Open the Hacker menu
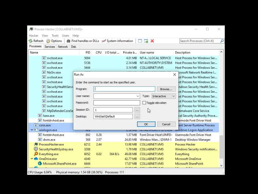258x194 pixels. 34,36
